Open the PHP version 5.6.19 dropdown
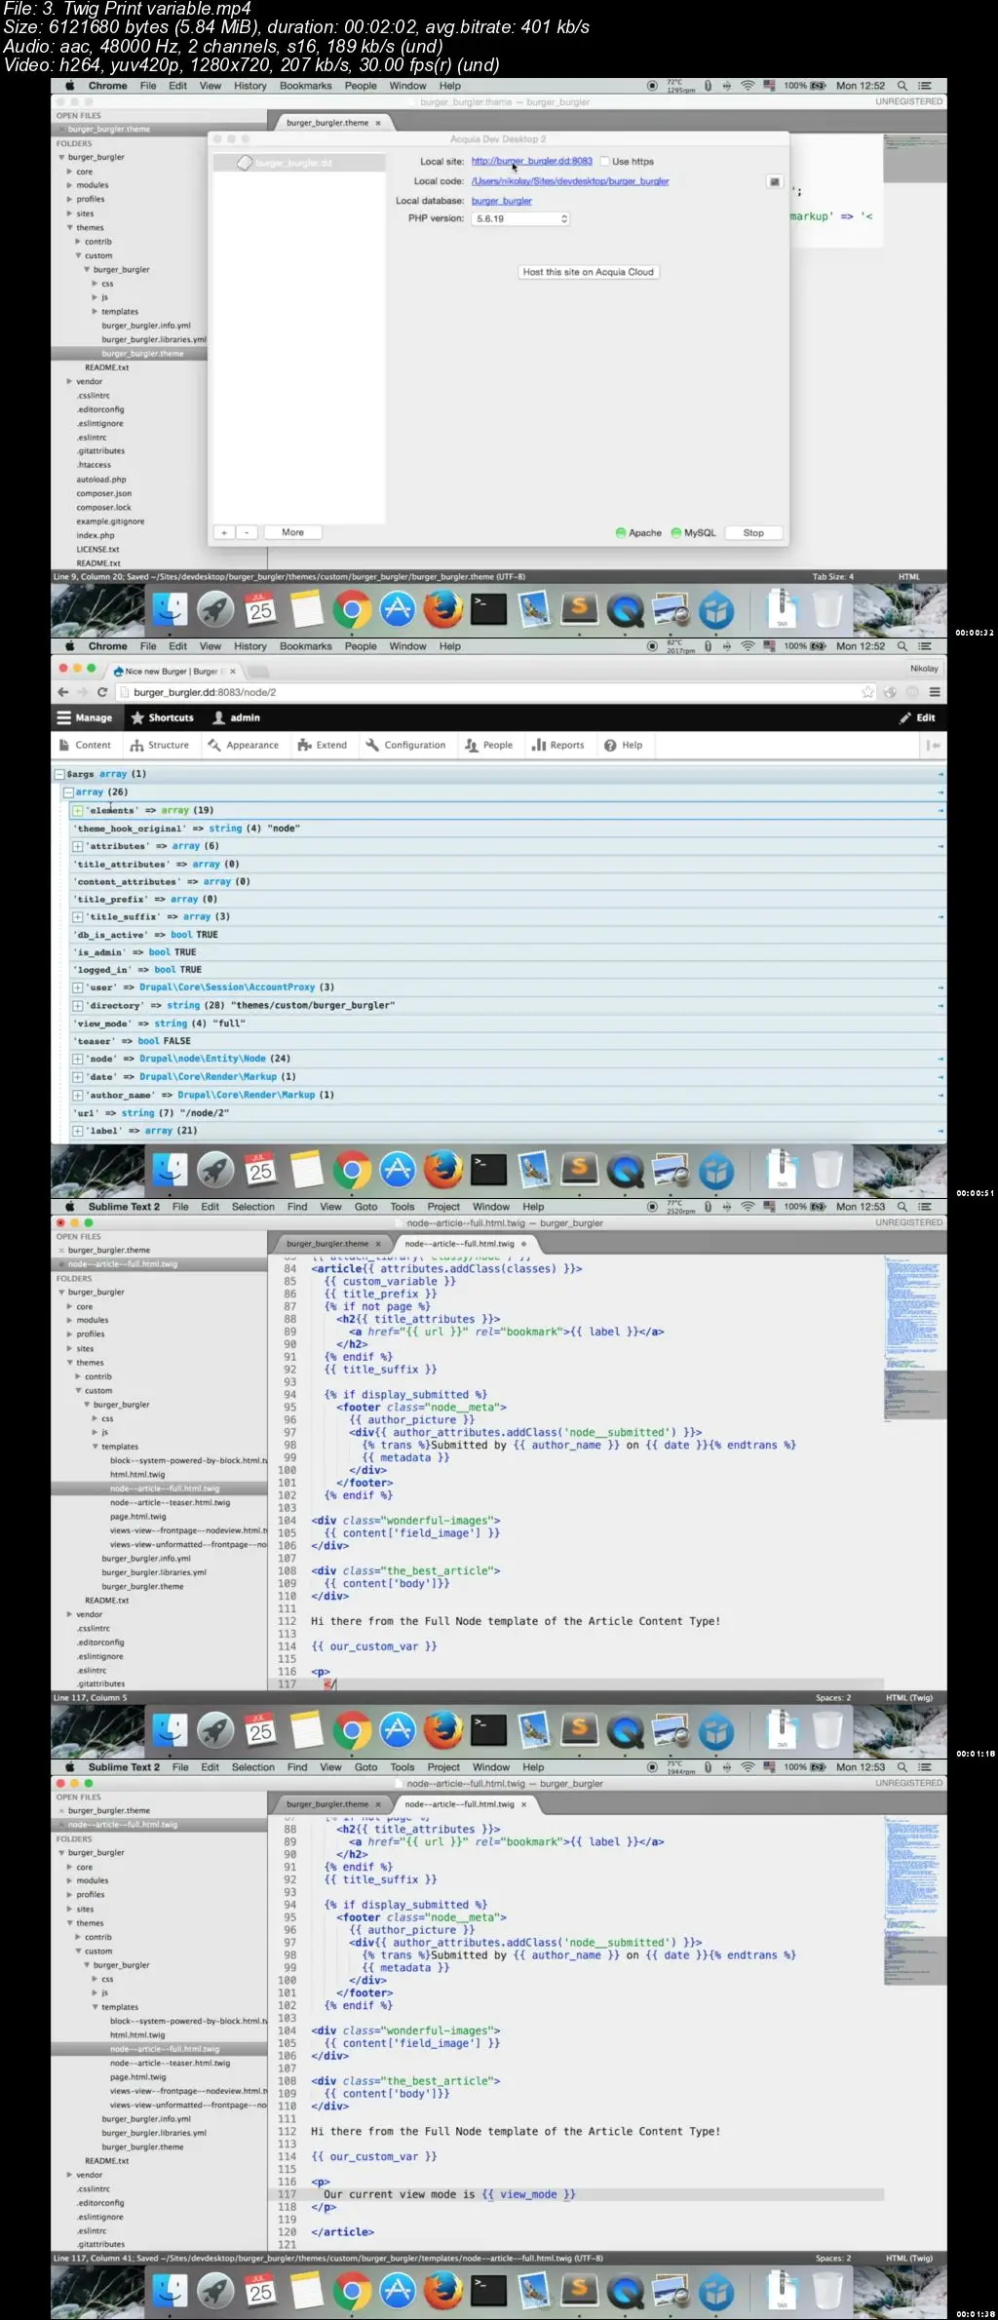The width and height of the screenshot is (998, 2320). pyautogui.click(x=520, y=219)
